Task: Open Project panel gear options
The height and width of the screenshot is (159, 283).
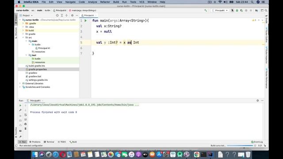Action: point(72,15)
